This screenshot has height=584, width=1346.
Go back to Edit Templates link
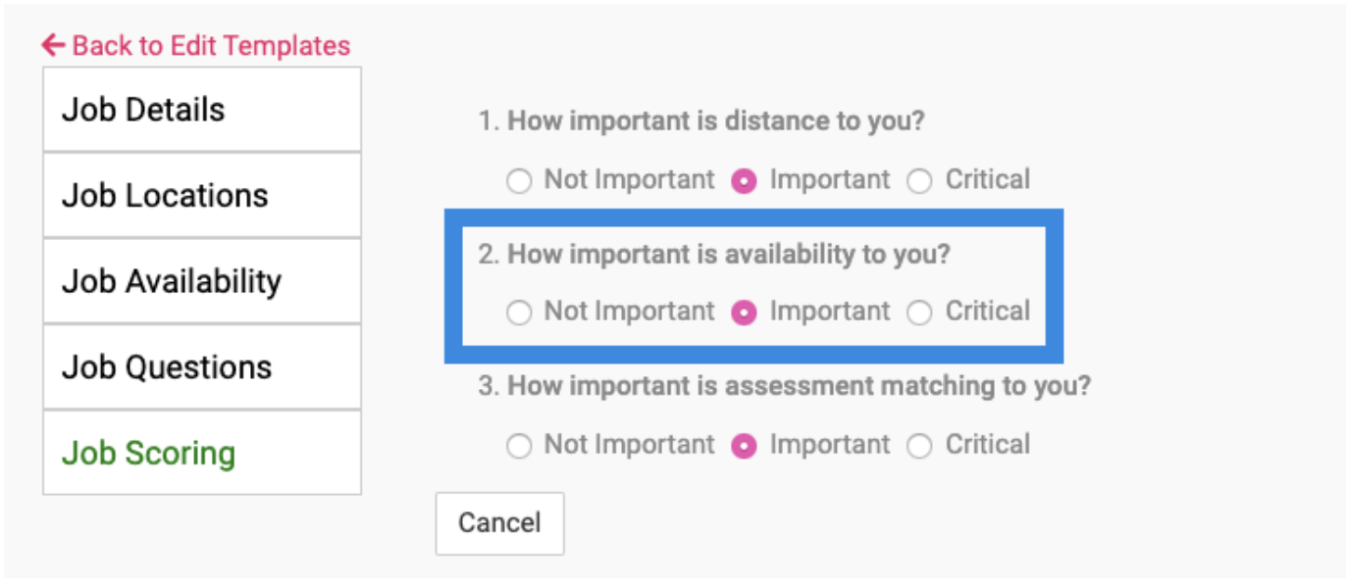(x=210, y=46)
